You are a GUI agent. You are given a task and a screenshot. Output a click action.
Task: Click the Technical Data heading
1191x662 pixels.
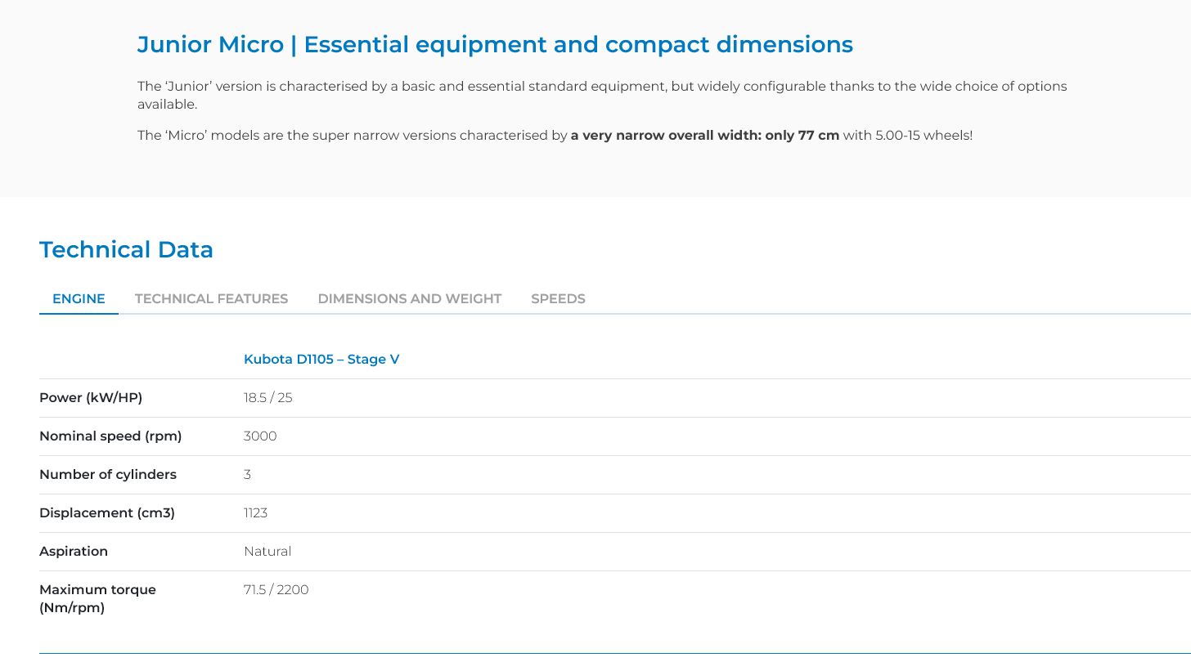click(x=126, y=250)
